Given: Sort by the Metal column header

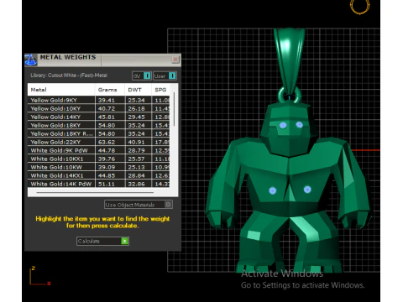Looking at the screenshot, I should click(61, 90).
